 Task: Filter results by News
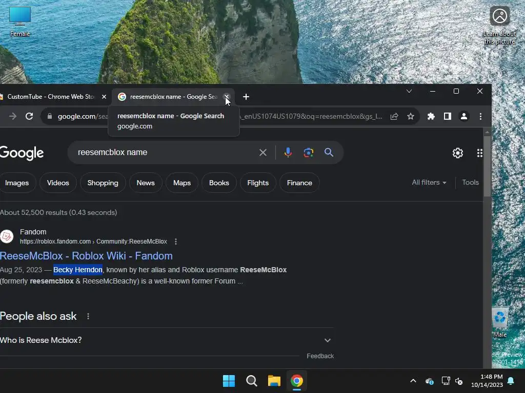tap(146, 183)
